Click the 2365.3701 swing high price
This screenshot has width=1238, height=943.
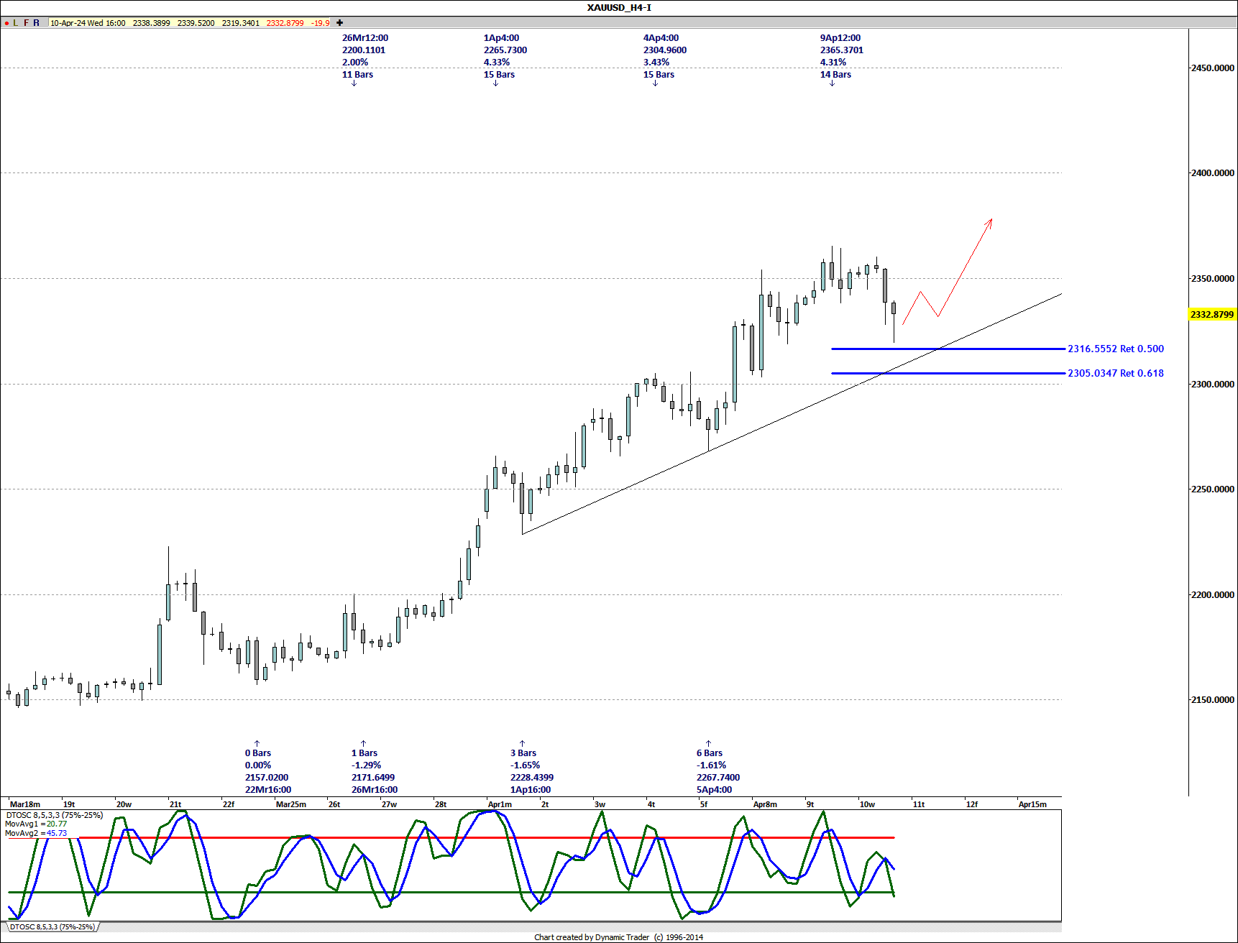(x=842, y=50)
